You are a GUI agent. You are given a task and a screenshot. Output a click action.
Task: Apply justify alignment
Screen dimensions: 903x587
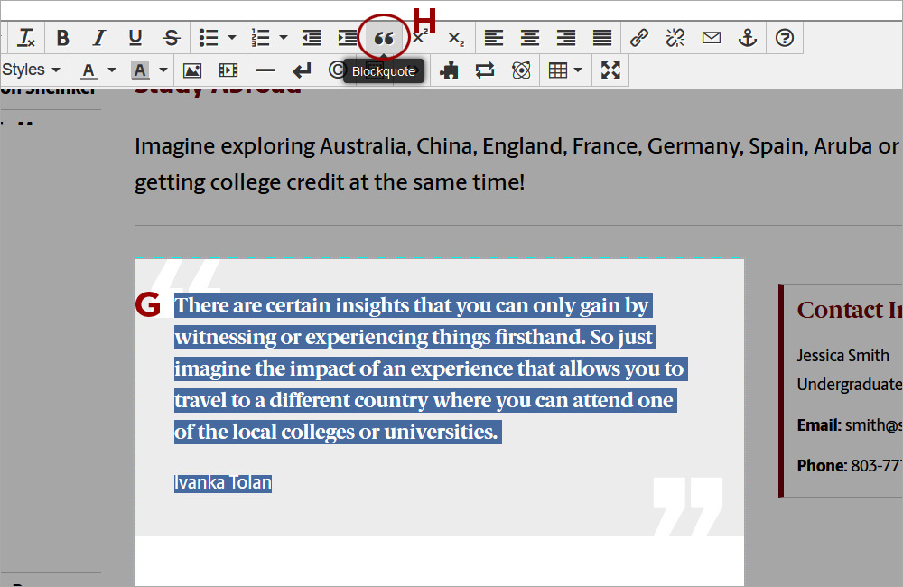pyautogui.click(x=601, y=37)
